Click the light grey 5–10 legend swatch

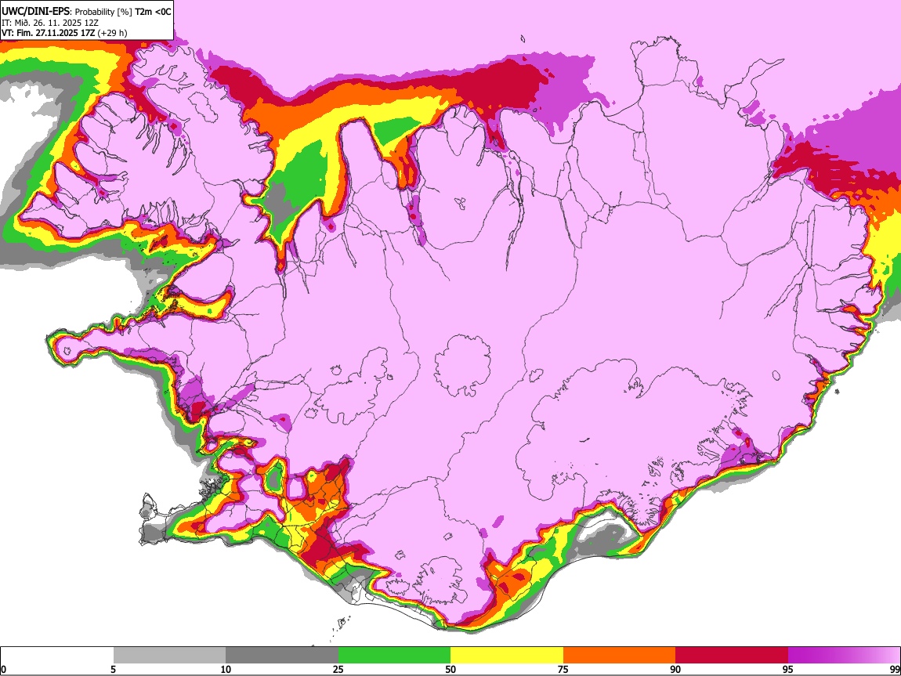coord(169,656)
